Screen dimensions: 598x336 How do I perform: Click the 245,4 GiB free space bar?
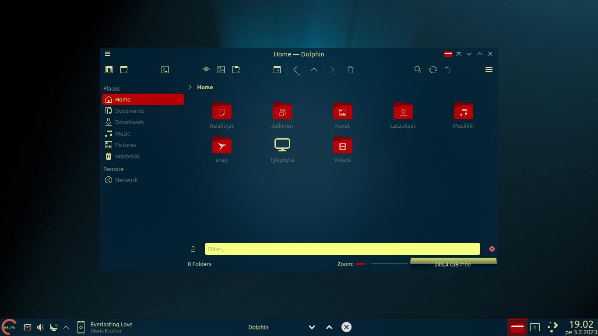click(x=453, y=264)
